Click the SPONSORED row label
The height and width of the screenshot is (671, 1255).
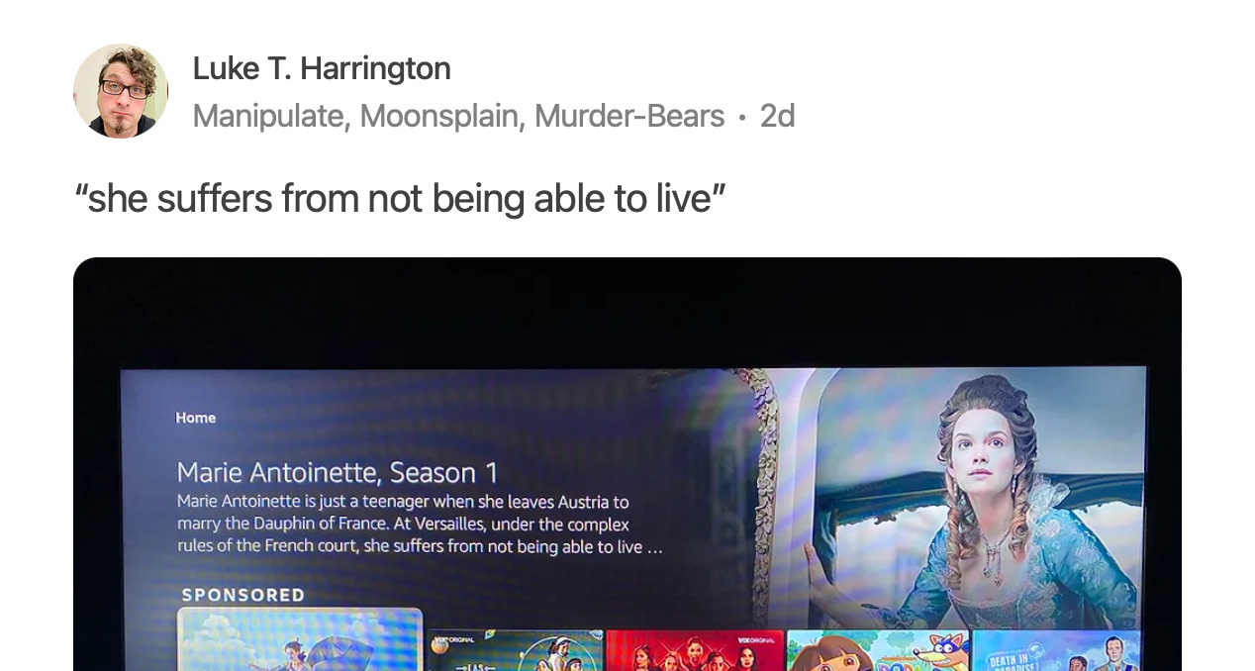click(x=243, y=595)
